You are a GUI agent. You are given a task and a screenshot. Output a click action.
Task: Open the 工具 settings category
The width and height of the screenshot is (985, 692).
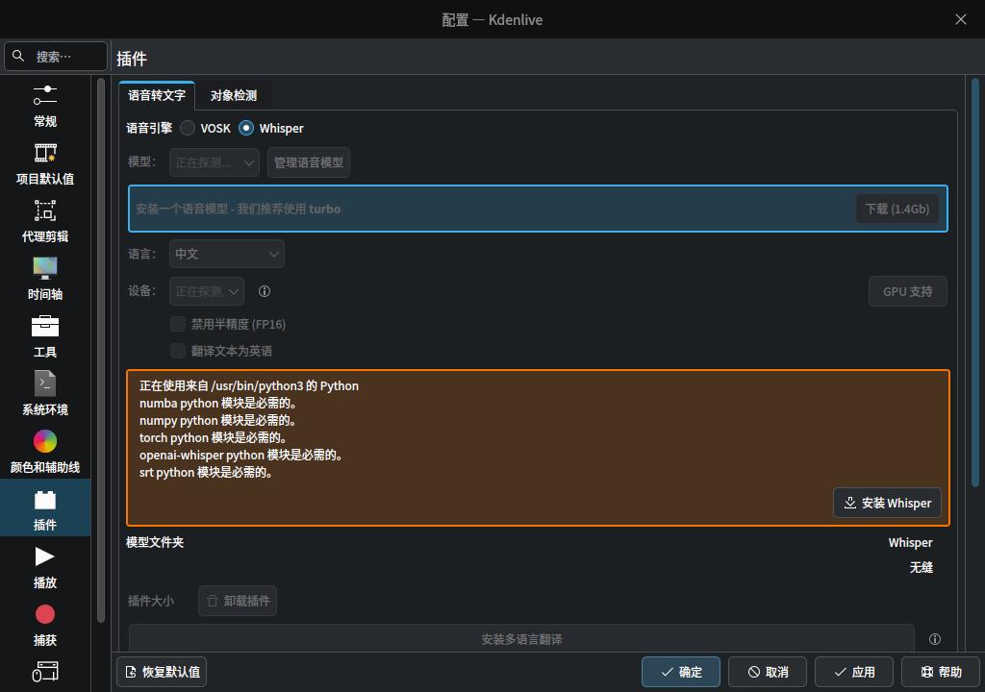click(45, 338)
